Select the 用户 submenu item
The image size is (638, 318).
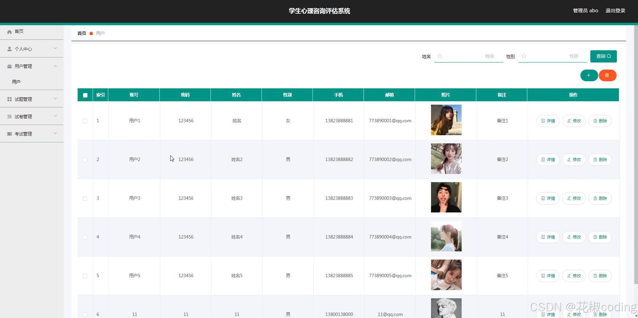click(x=32, y=82)
